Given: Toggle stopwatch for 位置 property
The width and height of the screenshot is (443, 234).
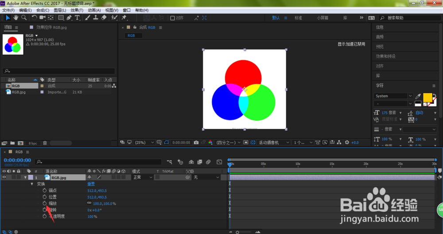Looking at the screenshot, I should coord(44,197).
